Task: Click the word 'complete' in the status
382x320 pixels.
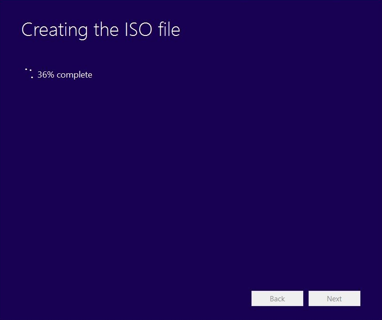Action: point(74,75)
